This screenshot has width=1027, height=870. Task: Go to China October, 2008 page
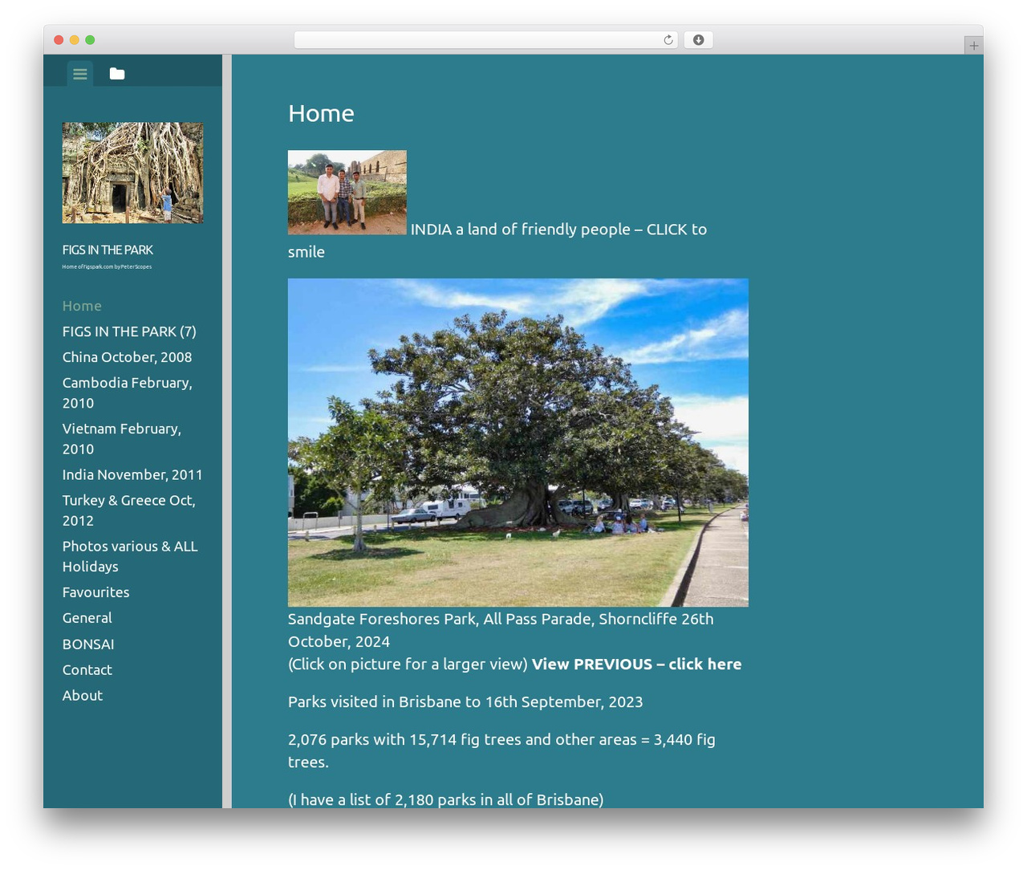pyautogui.click(x=127, y=357)
